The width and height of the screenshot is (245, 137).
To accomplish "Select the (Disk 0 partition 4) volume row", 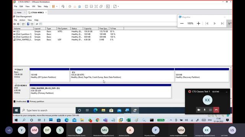I will tap(64, 37).
